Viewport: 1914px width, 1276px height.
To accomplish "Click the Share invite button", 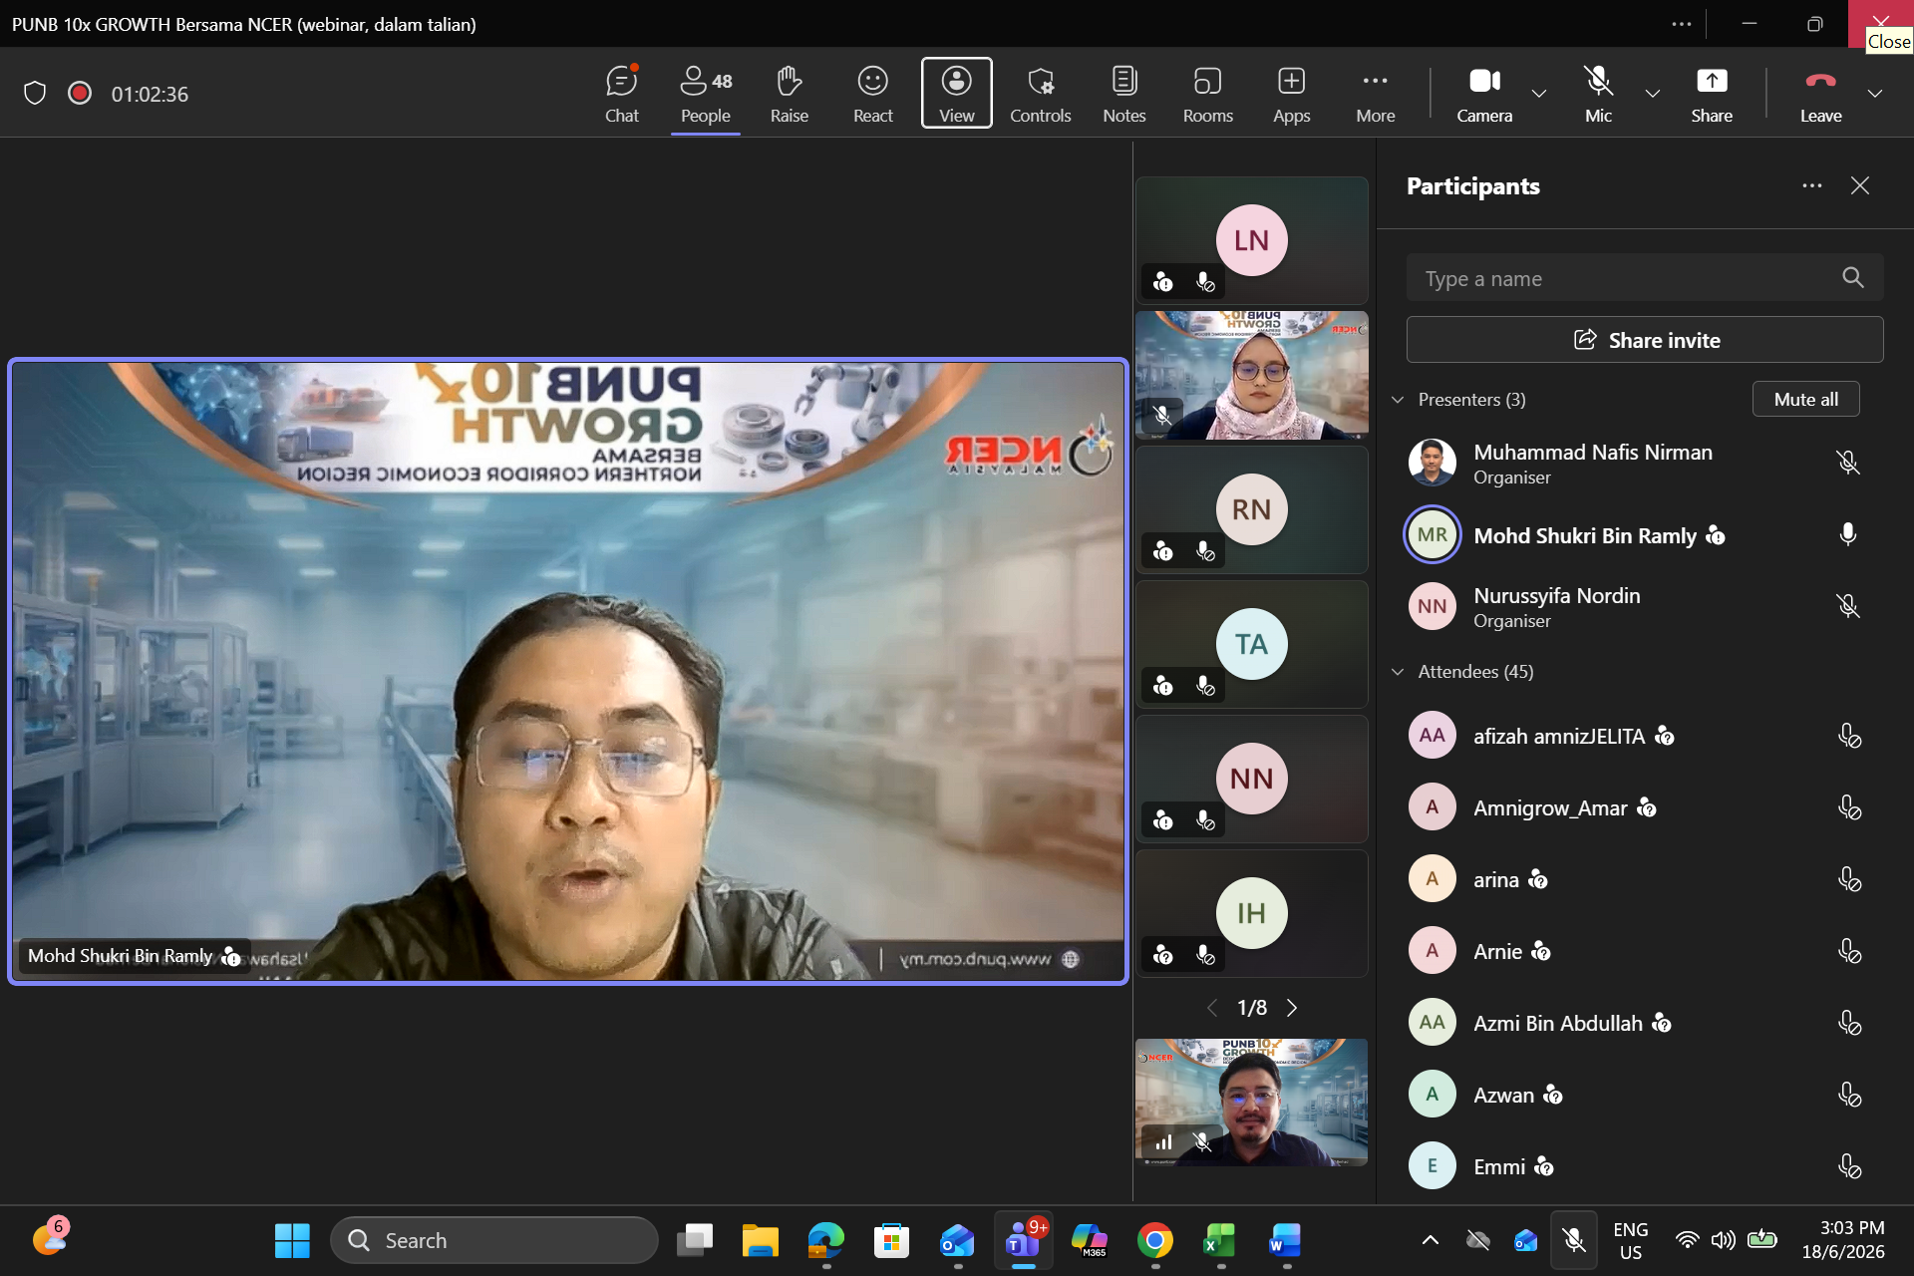I will pyautogui.click(x=1644, y=340).
